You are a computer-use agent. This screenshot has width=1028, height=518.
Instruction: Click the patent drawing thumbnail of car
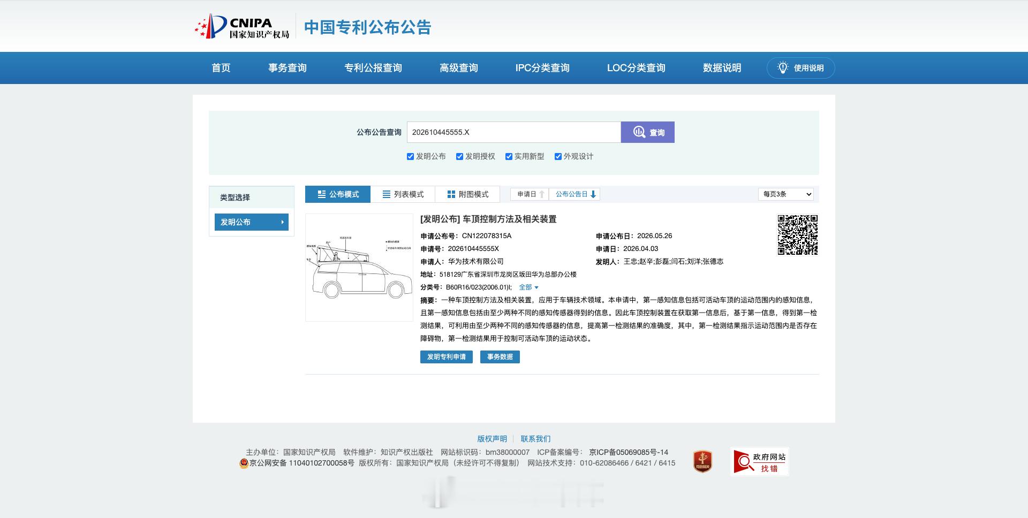(359, 268)
